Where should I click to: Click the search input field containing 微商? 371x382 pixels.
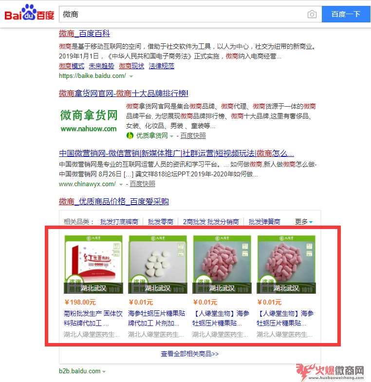[x=183, y=15]
